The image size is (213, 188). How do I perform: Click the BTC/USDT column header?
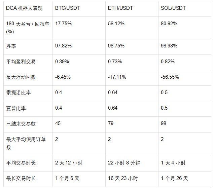pyautogui.click(x=67, y=8)
